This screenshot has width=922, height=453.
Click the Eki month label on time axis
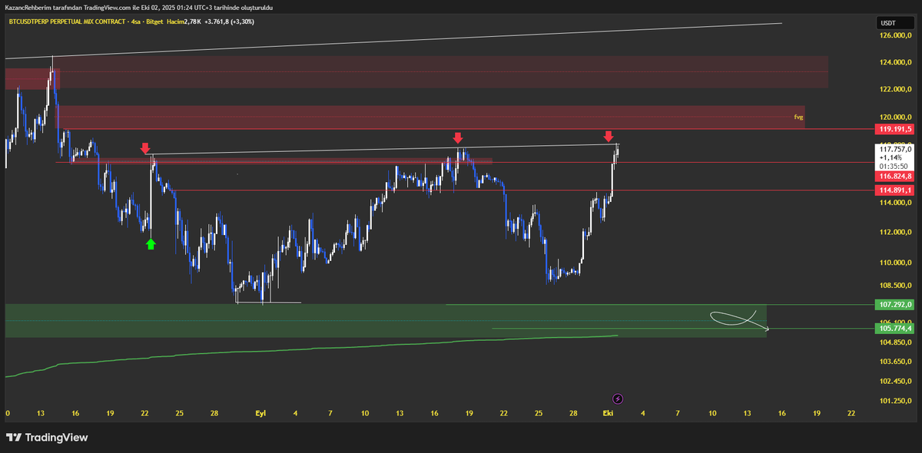coord(609,413)
